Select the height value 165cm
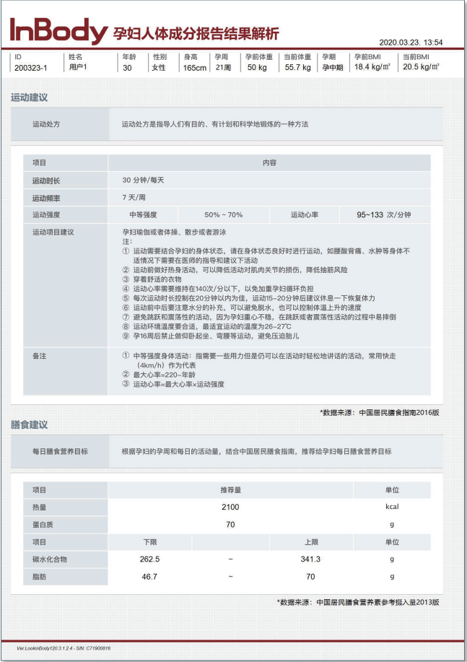Viewport: 467px width, 662px height. (195, 68)
